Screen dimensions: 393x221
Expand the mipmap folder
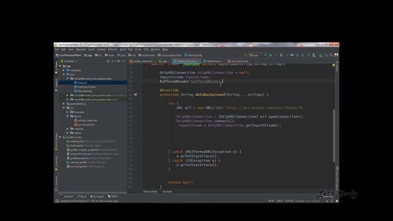(68, 129)
